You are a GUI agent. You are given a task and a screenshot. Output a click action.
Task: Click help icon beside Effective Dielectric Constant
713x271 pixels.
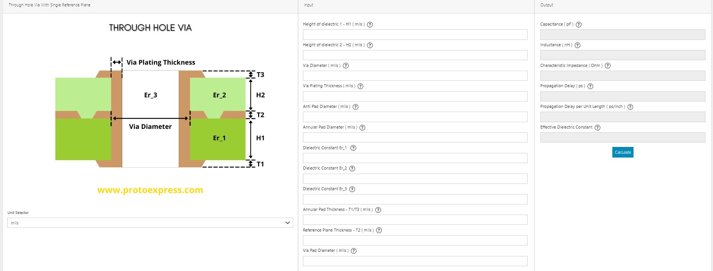[597, 127]
